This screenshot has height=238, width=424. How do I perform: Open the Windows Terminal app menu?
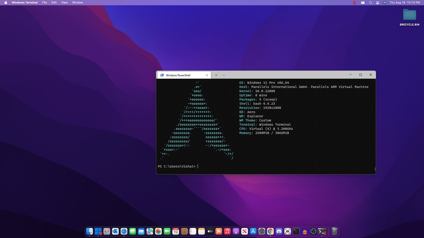(x=25, y=2)
